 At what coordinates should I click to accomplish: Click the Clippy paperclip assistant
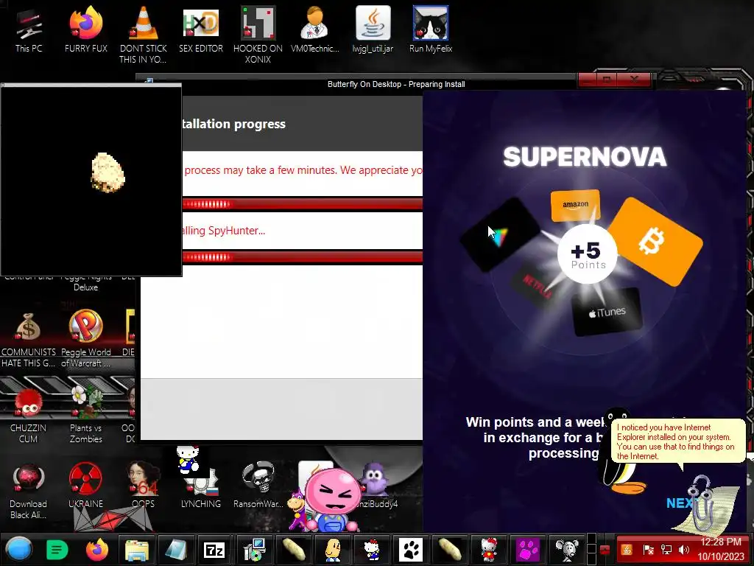pos(706,503)
